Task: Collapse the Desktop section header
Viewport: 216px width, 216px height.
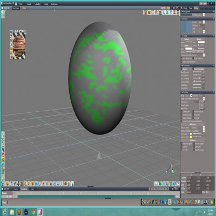Action: (182, 92)
